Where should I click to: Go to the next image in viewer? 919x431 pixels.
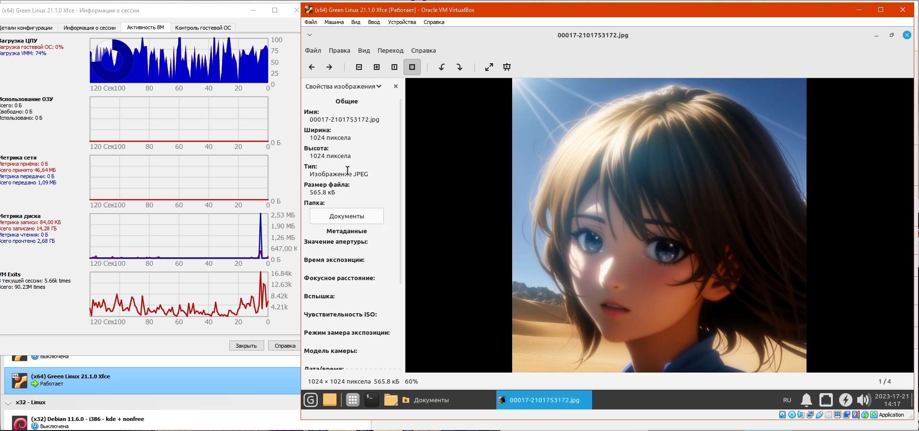coord(329,67)
